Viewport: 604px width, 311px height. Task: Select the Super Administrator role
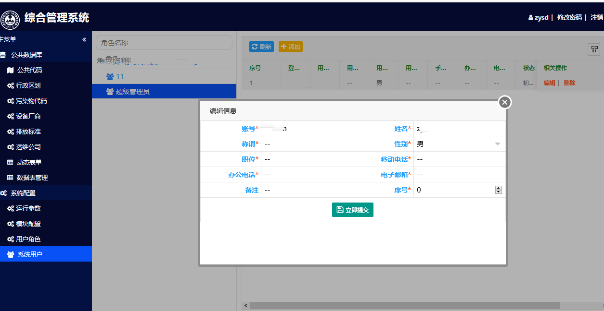click(x=132, y=92)
